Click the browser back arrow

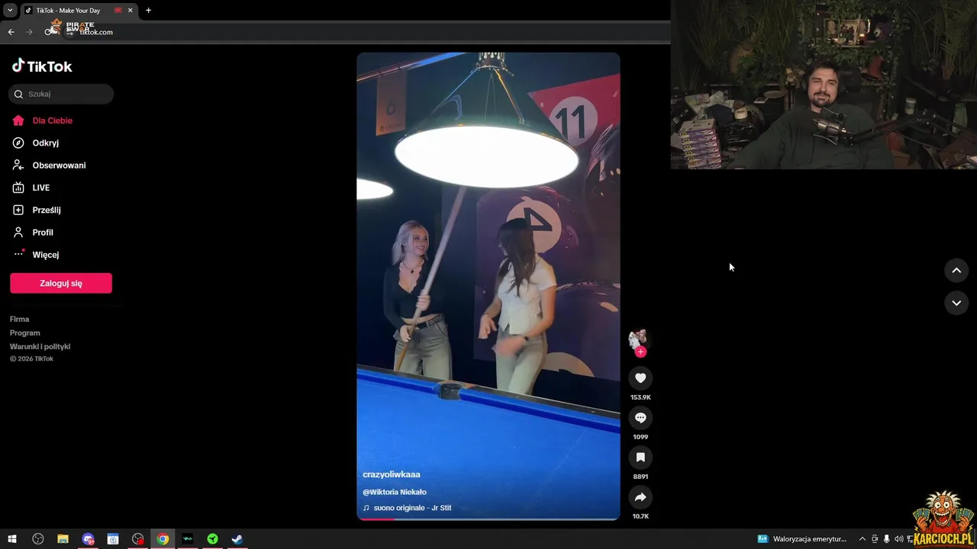(x=11, y=32)
